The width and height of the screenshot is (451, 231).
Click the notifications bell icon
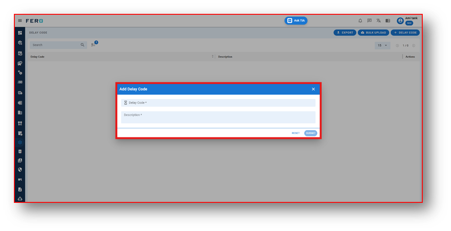(x=360, y=21)
